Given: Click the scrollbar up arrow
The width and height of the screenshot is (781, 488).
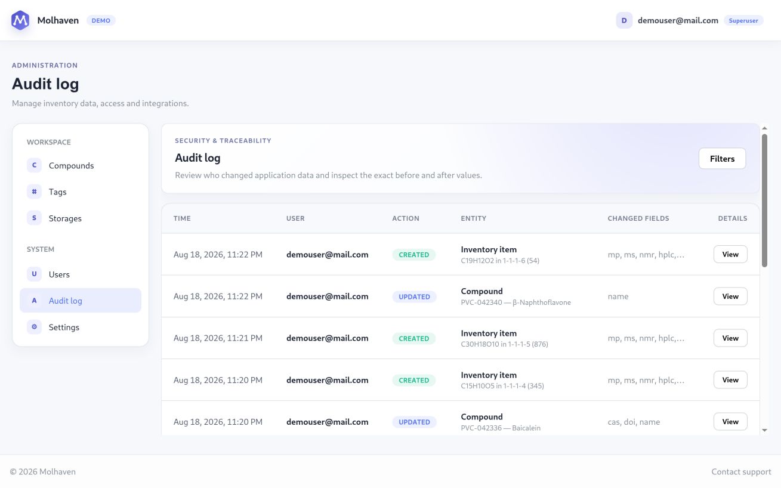Looking at the screenshot, I should click(x=764, y=128).
